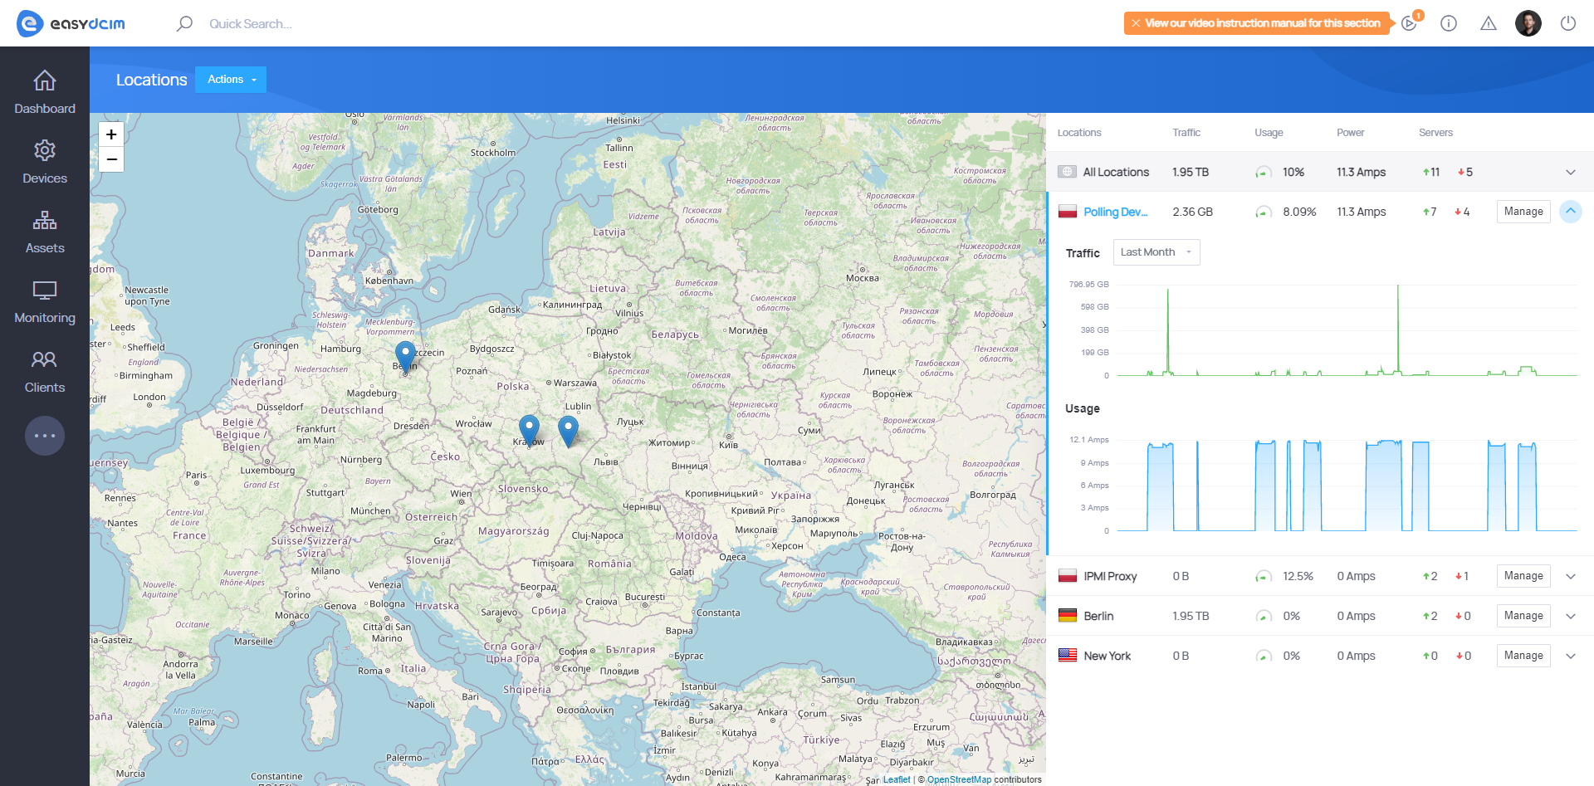Viewport: 1594px width, 786px height.
Task: Open the Leaflet attribution link
Action: [897, 779]
